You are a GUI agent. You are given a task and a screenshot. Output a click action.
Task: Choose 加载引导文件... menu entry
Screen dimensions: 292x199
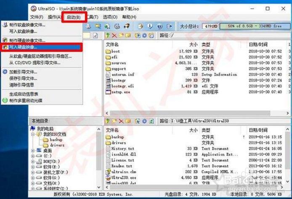[23, 72]
